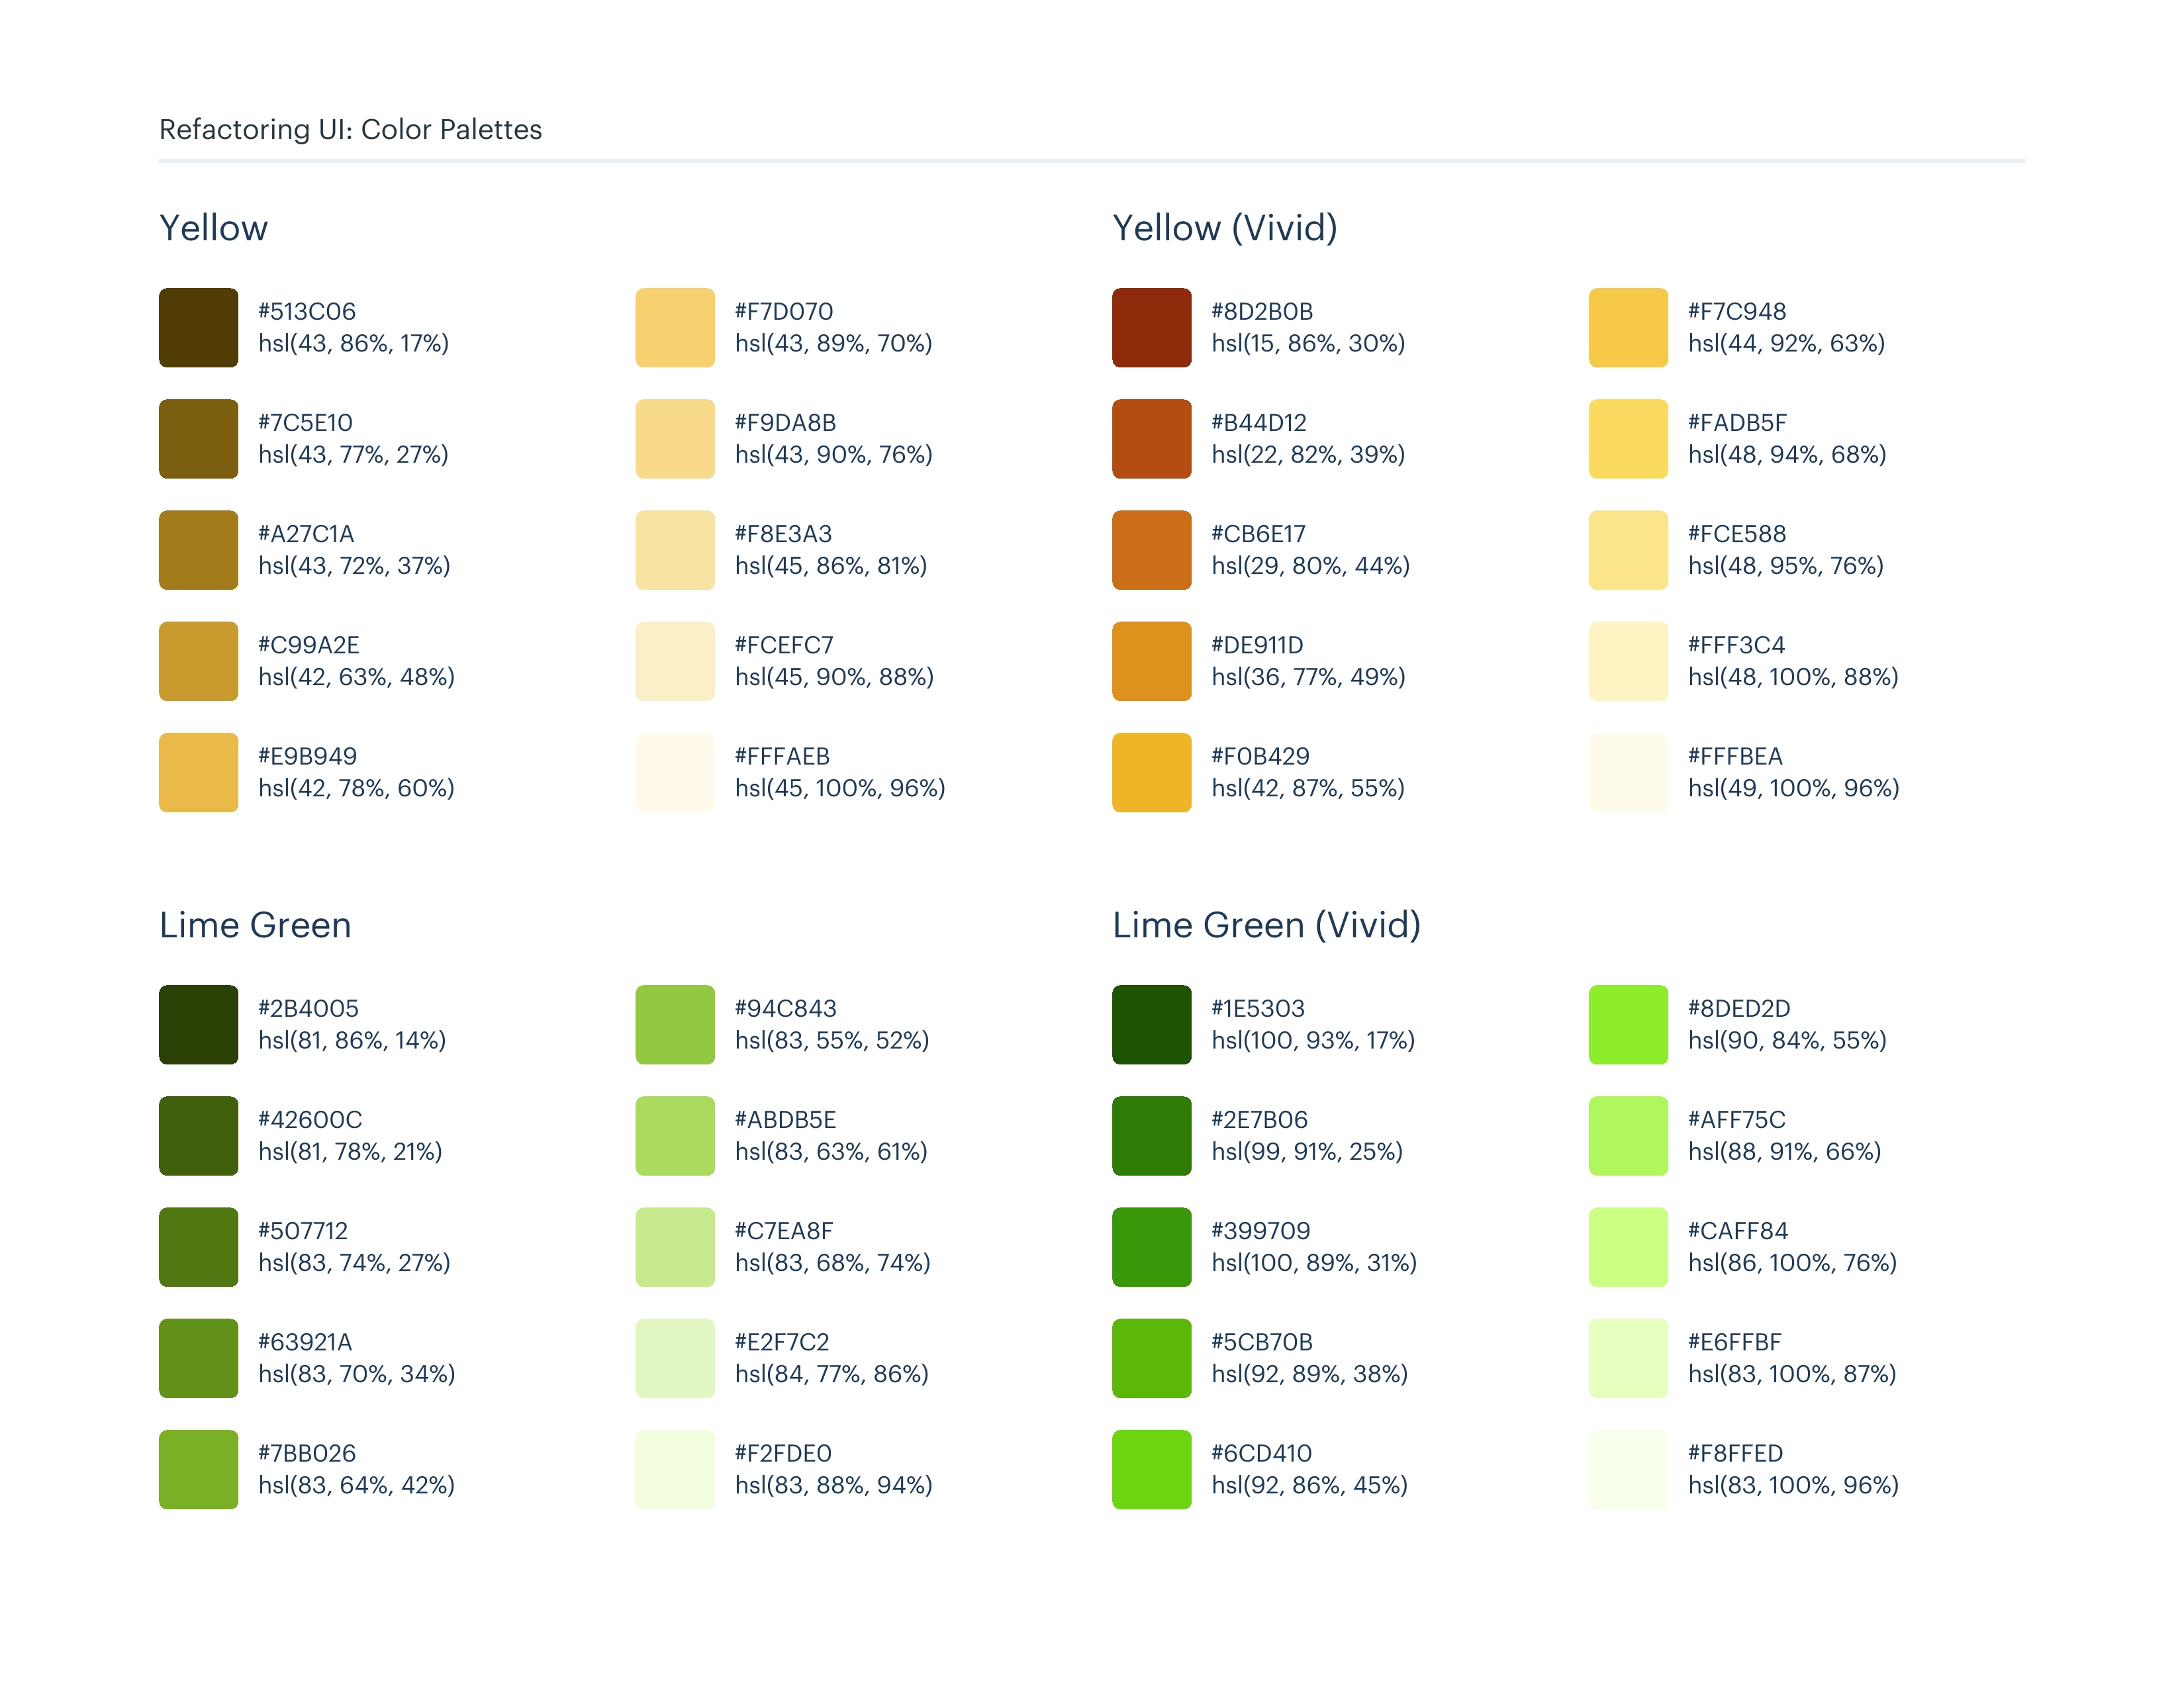Click the orange #CB6E17 swatch
Image resolution: width=2184 pixels, height=1688 pixels.
1151,550
